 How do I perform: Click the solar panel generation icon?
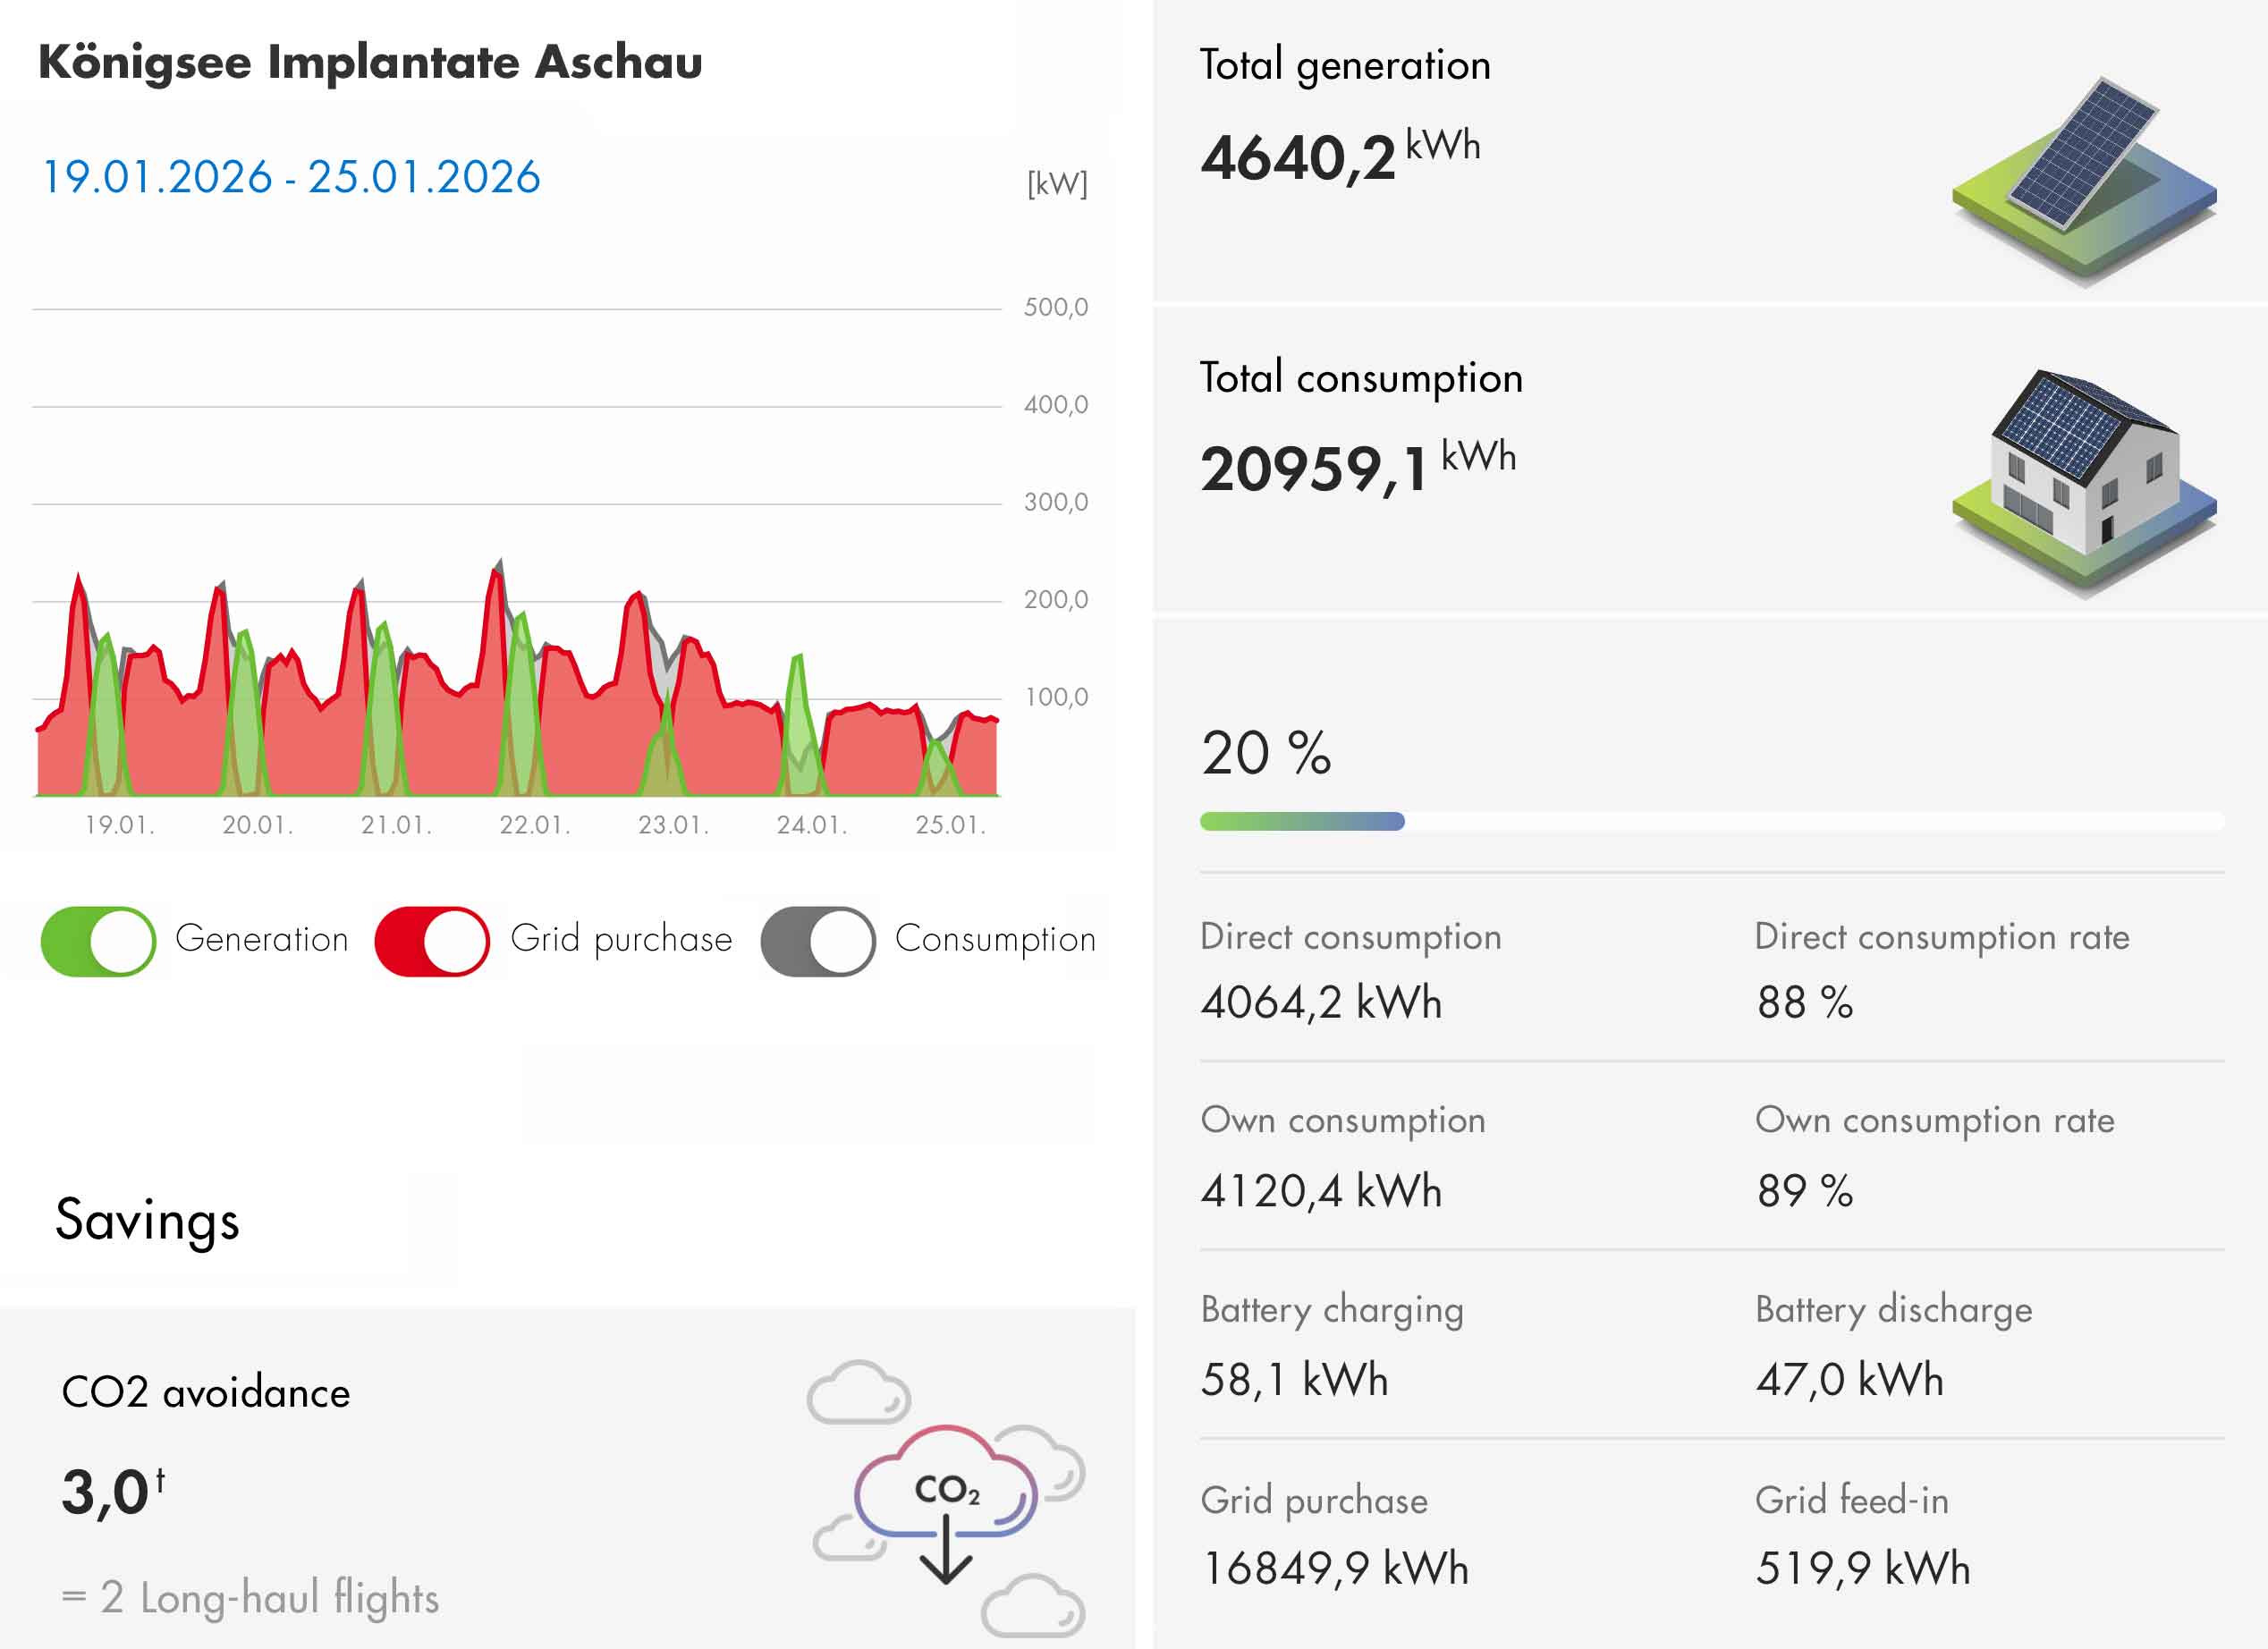2084,178
